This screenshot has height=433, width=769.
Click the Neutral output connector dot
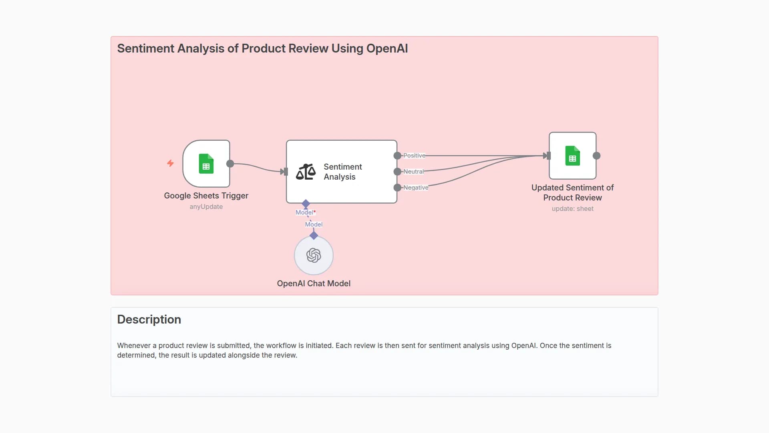pyautogui.click(x=397, y=172)
